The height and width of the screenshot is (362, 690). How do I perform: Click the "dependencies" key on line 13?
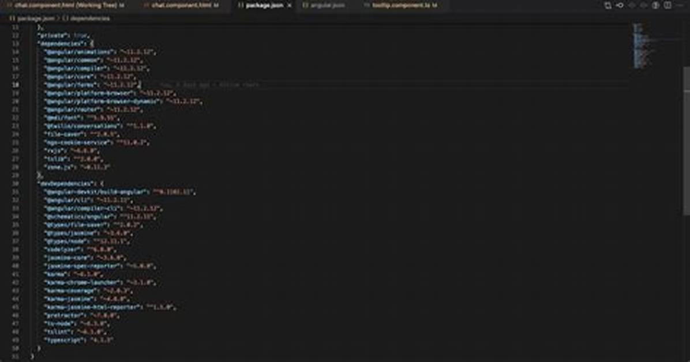point(61,44)
